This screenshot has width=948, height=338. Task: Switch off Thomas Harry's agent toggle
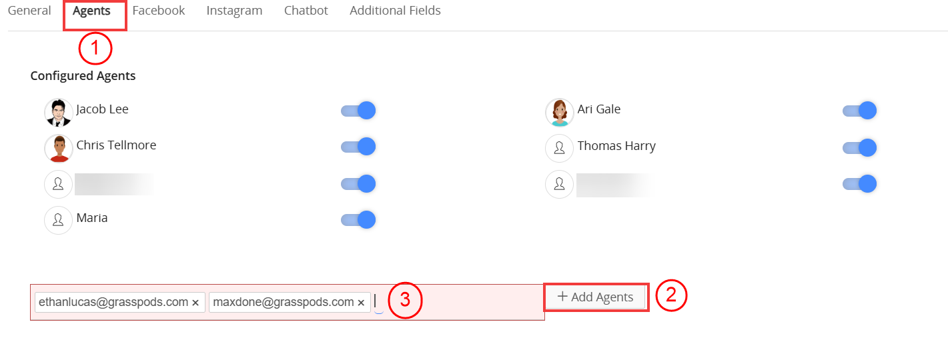pos(860,147)
